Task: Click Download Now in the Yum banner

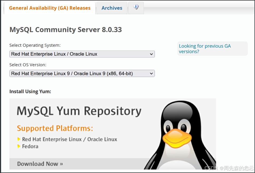Action: click(40, 164)
